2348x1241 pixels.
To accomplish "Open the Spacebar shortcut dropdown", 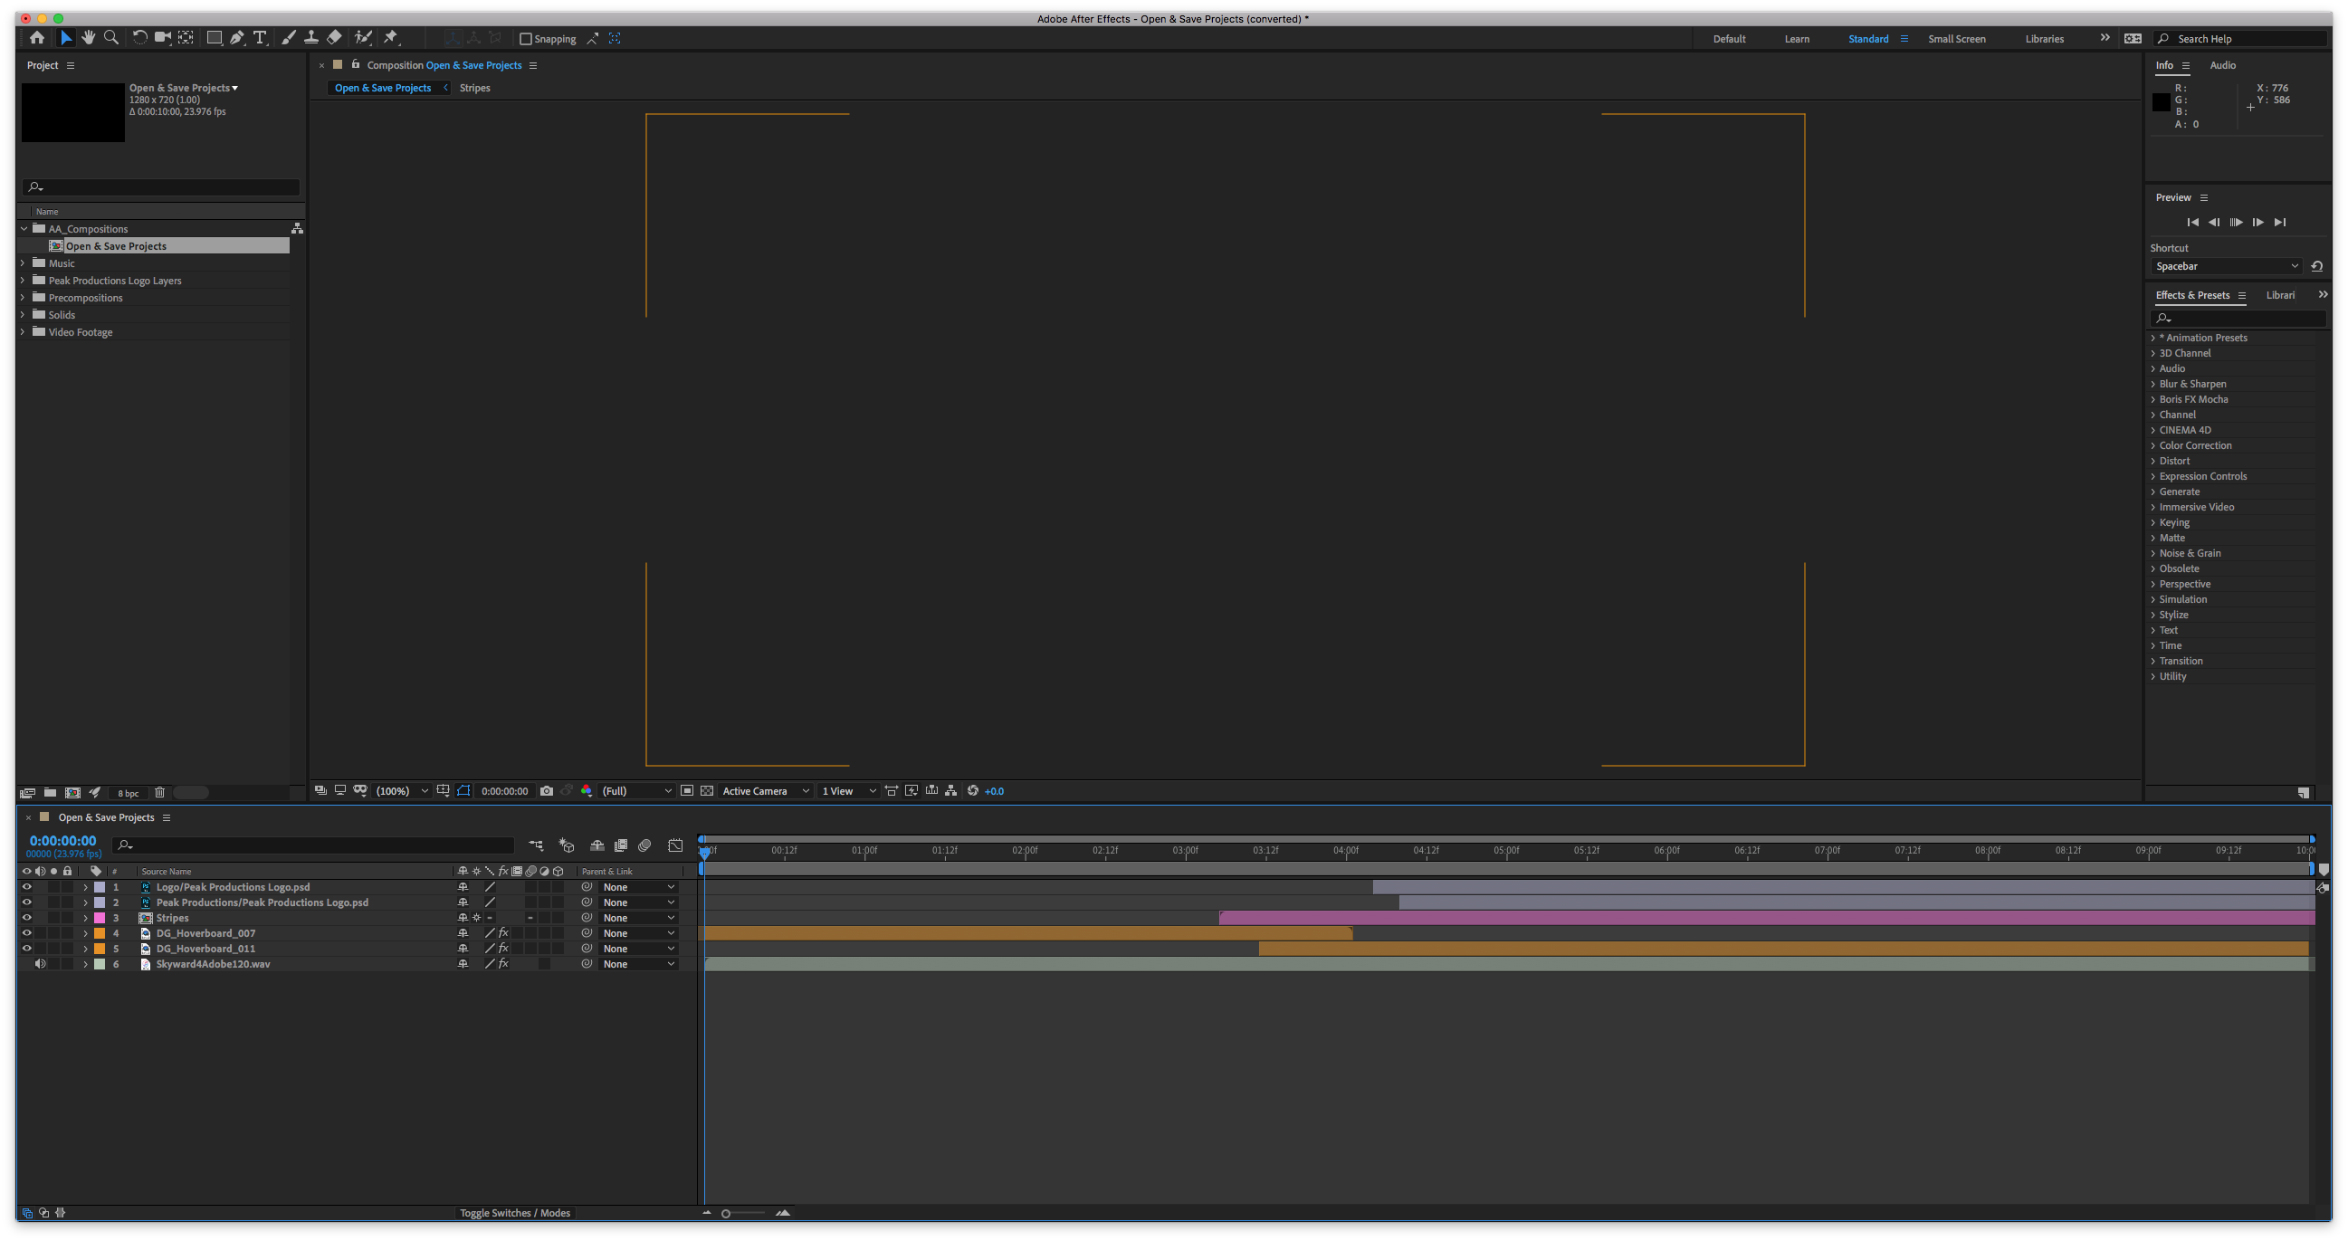I will [x=2225, y=266].
